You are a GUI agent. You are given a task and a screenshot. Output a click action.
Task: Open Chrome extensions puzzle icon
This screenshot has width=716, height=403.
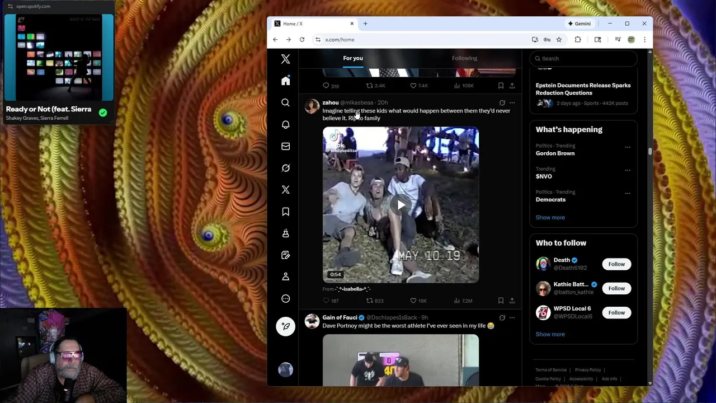(578, 40)
